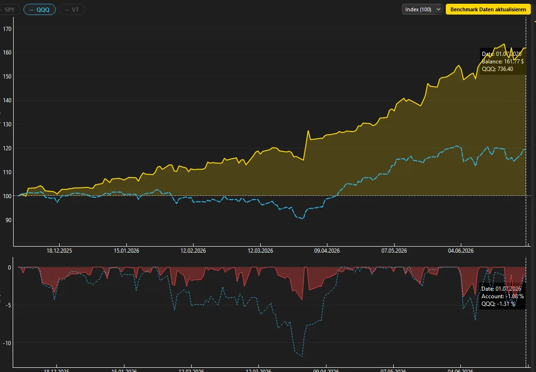Click the 150 value on the y-axis
536x372 pixels.
point(7,77)
